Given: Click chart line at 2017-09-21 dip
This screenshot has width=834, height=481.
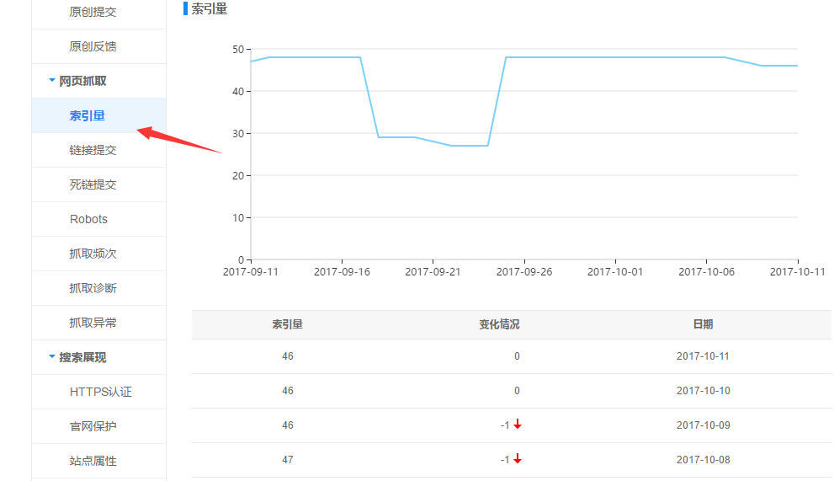Looking at the screenshot, I should pos(433,141).
